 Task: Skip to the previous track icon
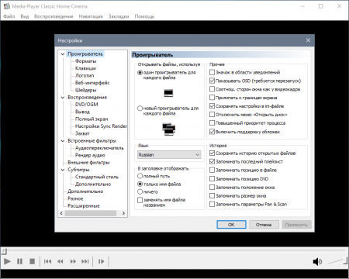click(47, 261)
